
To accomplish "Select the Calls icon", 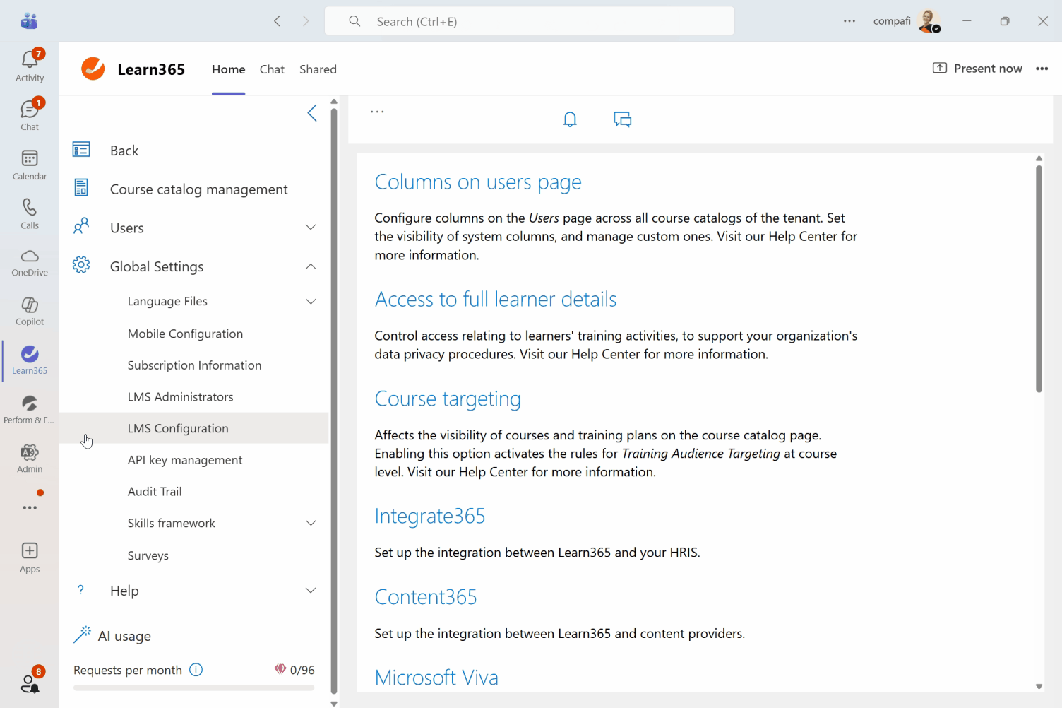I will tap(29, 213).
